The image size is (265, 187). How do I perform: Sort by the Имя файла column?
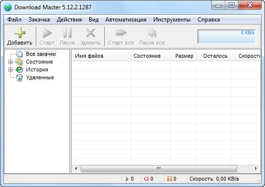101,56
